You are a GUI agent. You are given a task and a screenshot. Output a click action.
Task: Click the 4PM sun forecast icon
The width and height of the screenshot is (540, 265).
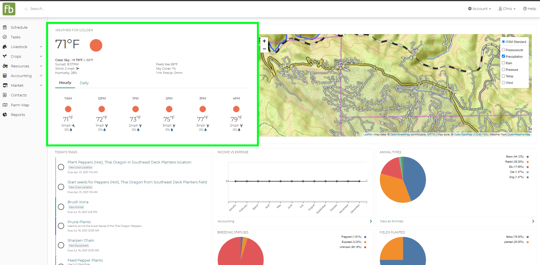pyautogui.click(x=236, y=109)
